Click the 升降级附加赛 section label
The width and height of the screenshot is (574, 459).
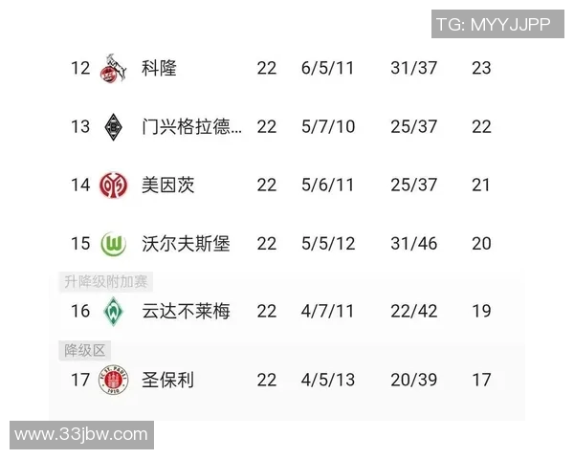click(x=108, y=281)
